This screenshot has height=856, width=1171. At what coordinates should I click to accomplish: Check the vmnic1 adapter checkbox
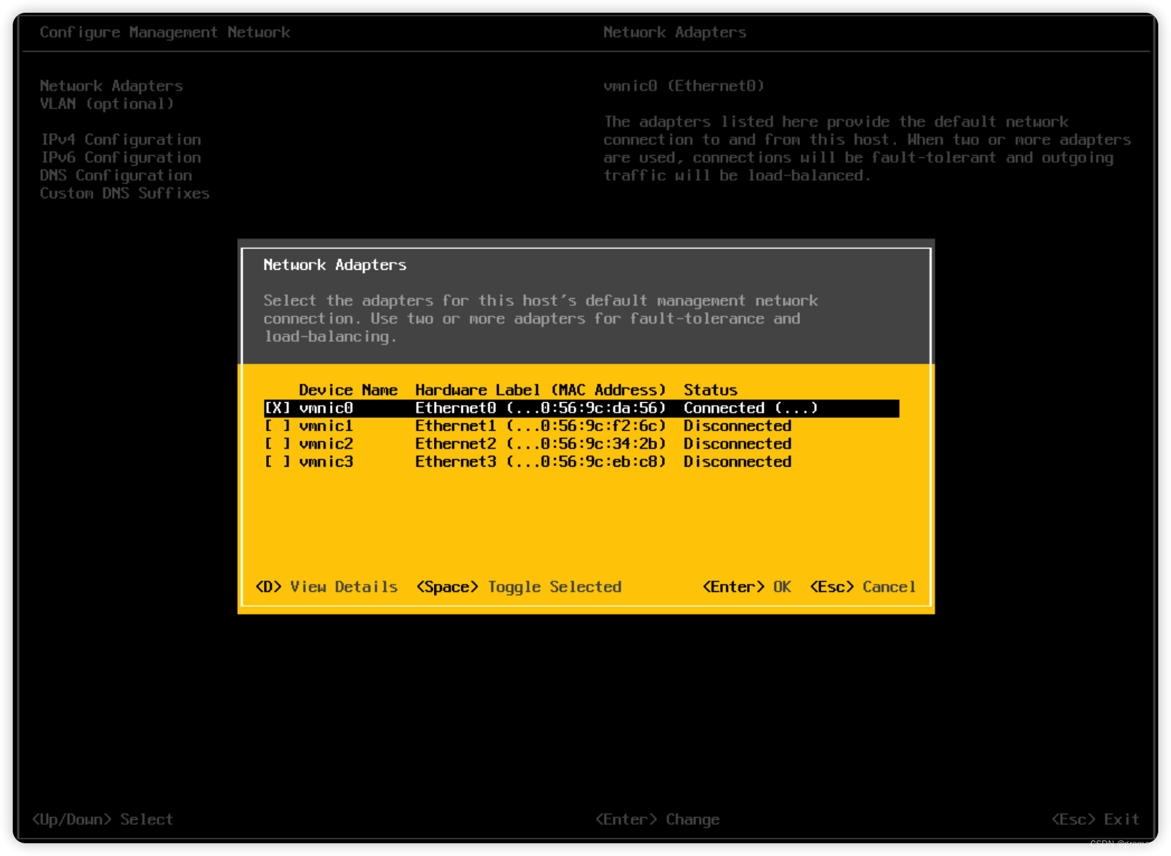[x=277, y=426]
